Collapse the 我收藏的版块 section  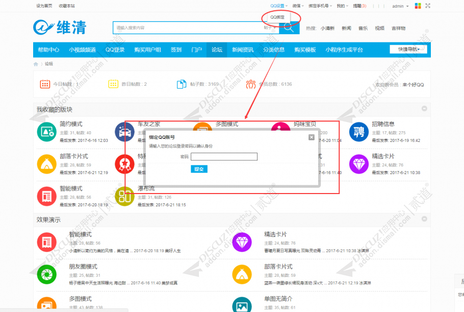pyautogui.click(x=424, y=109)
